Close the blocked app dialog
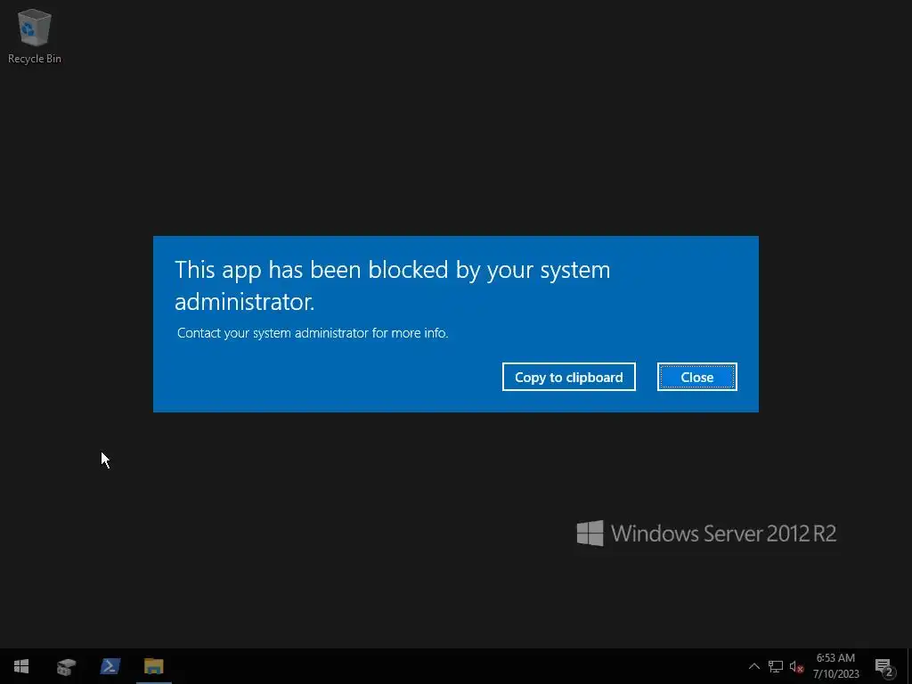912x684 pixels. pos(696,377)
